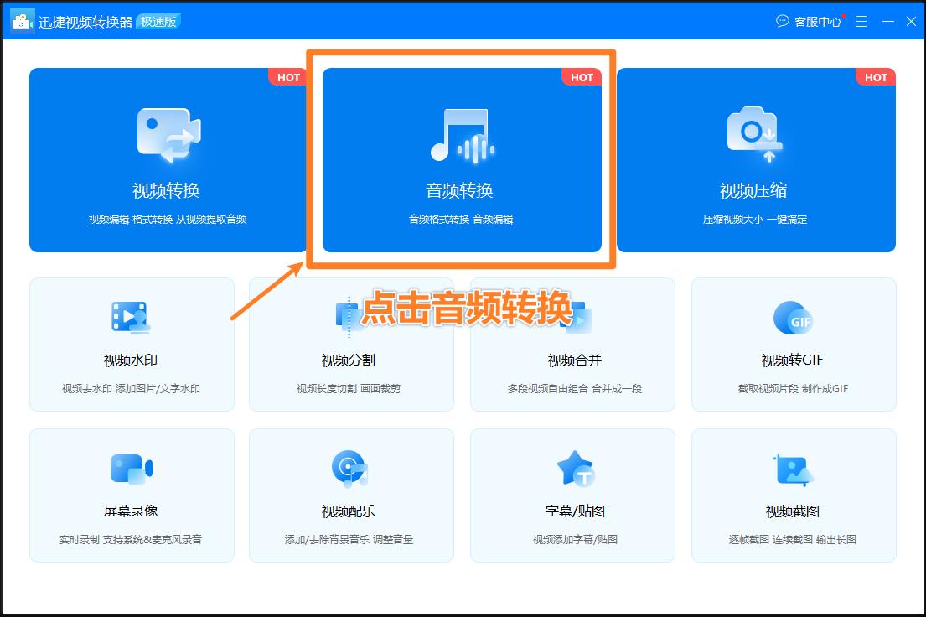Launch the 视频压缩 video compression tool
This screenshot has height=617, width=926.
click(757, 159)
